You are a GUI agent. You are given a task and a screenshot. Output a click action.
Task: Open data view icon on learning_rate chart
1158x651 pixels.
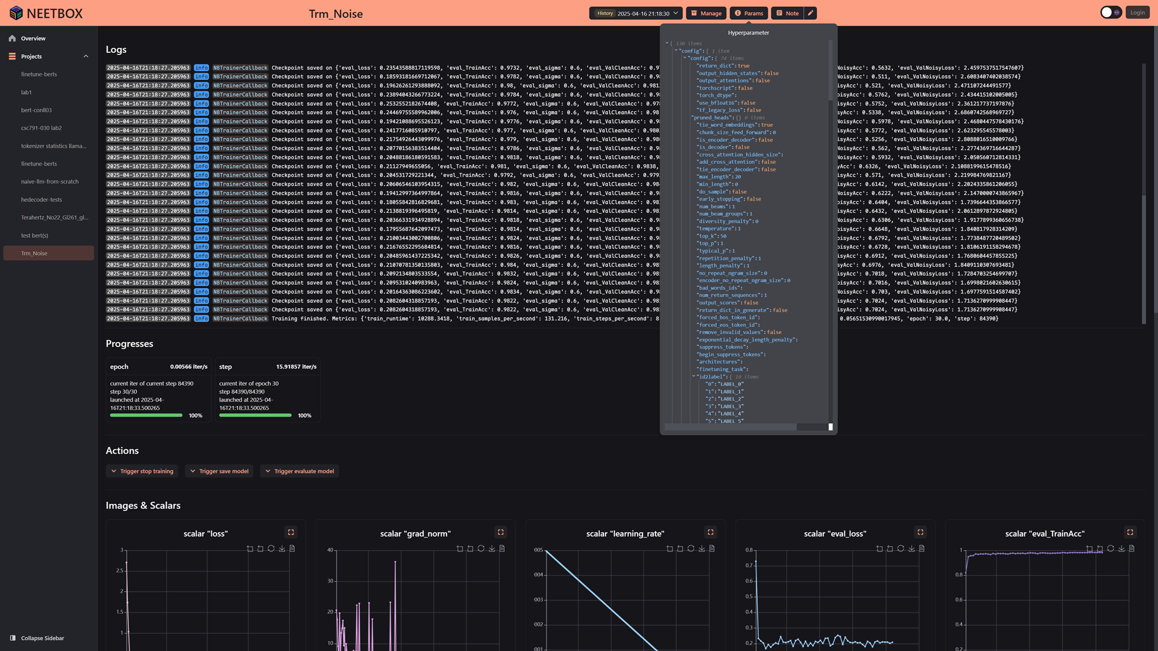[x=712, y=549]
